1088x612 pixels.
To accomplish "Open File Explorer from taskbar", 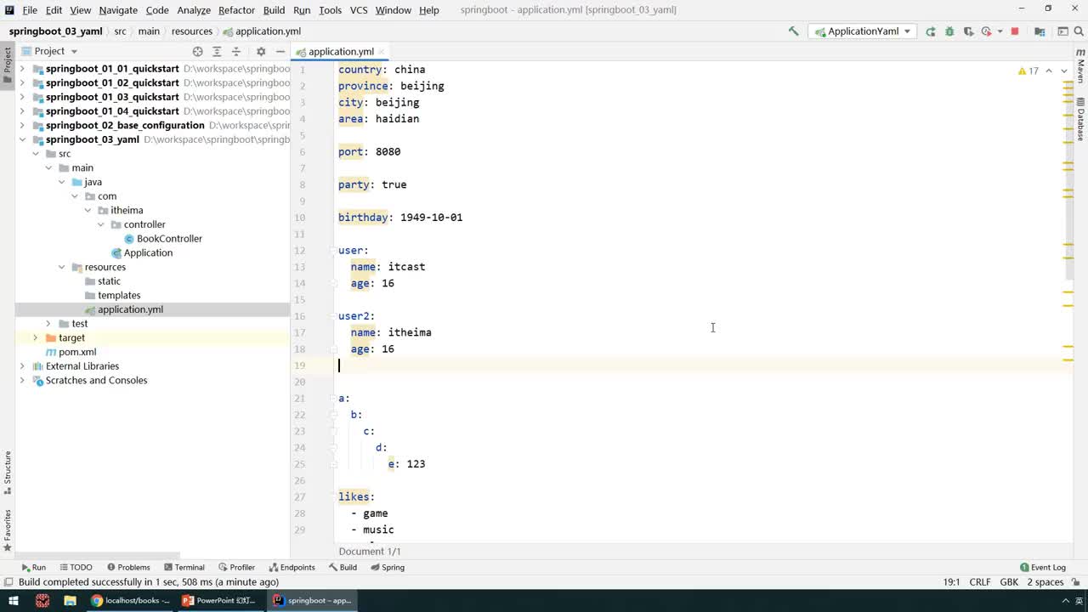I will pyautogui.click(x=70, y=600).
